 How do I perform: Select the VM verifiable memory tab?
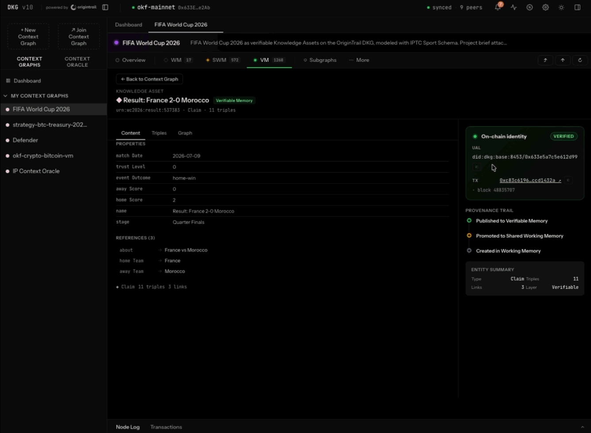[269, 60]
